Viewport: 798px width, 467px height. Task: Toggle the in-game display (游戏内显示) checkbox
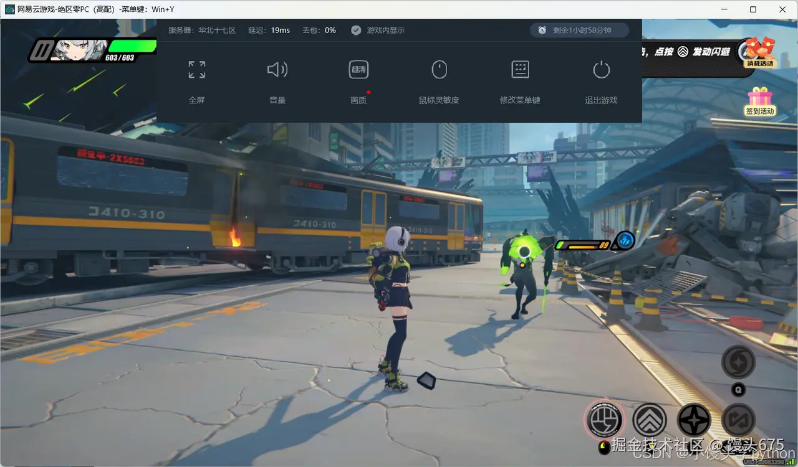[356, 30]
